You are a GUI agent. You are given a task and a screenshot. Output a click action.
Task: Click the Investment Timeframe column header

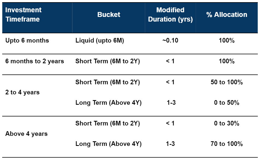24,15
